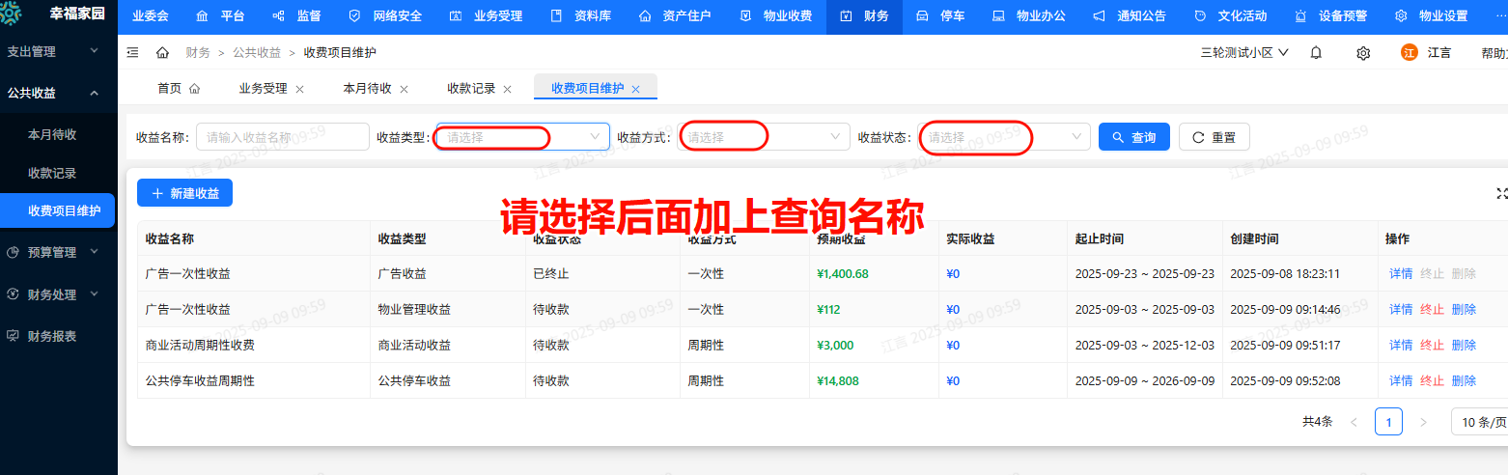Click the 查询 search button
This screenshot has height=475, width=1508.
[1133, 137]
